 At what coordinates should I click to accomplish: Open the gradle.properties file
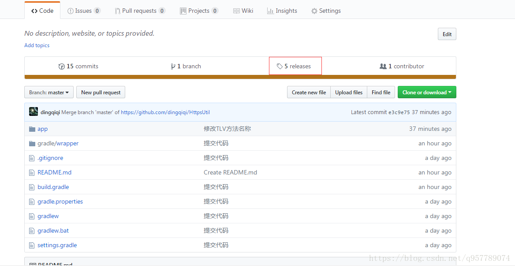[60, 201]
